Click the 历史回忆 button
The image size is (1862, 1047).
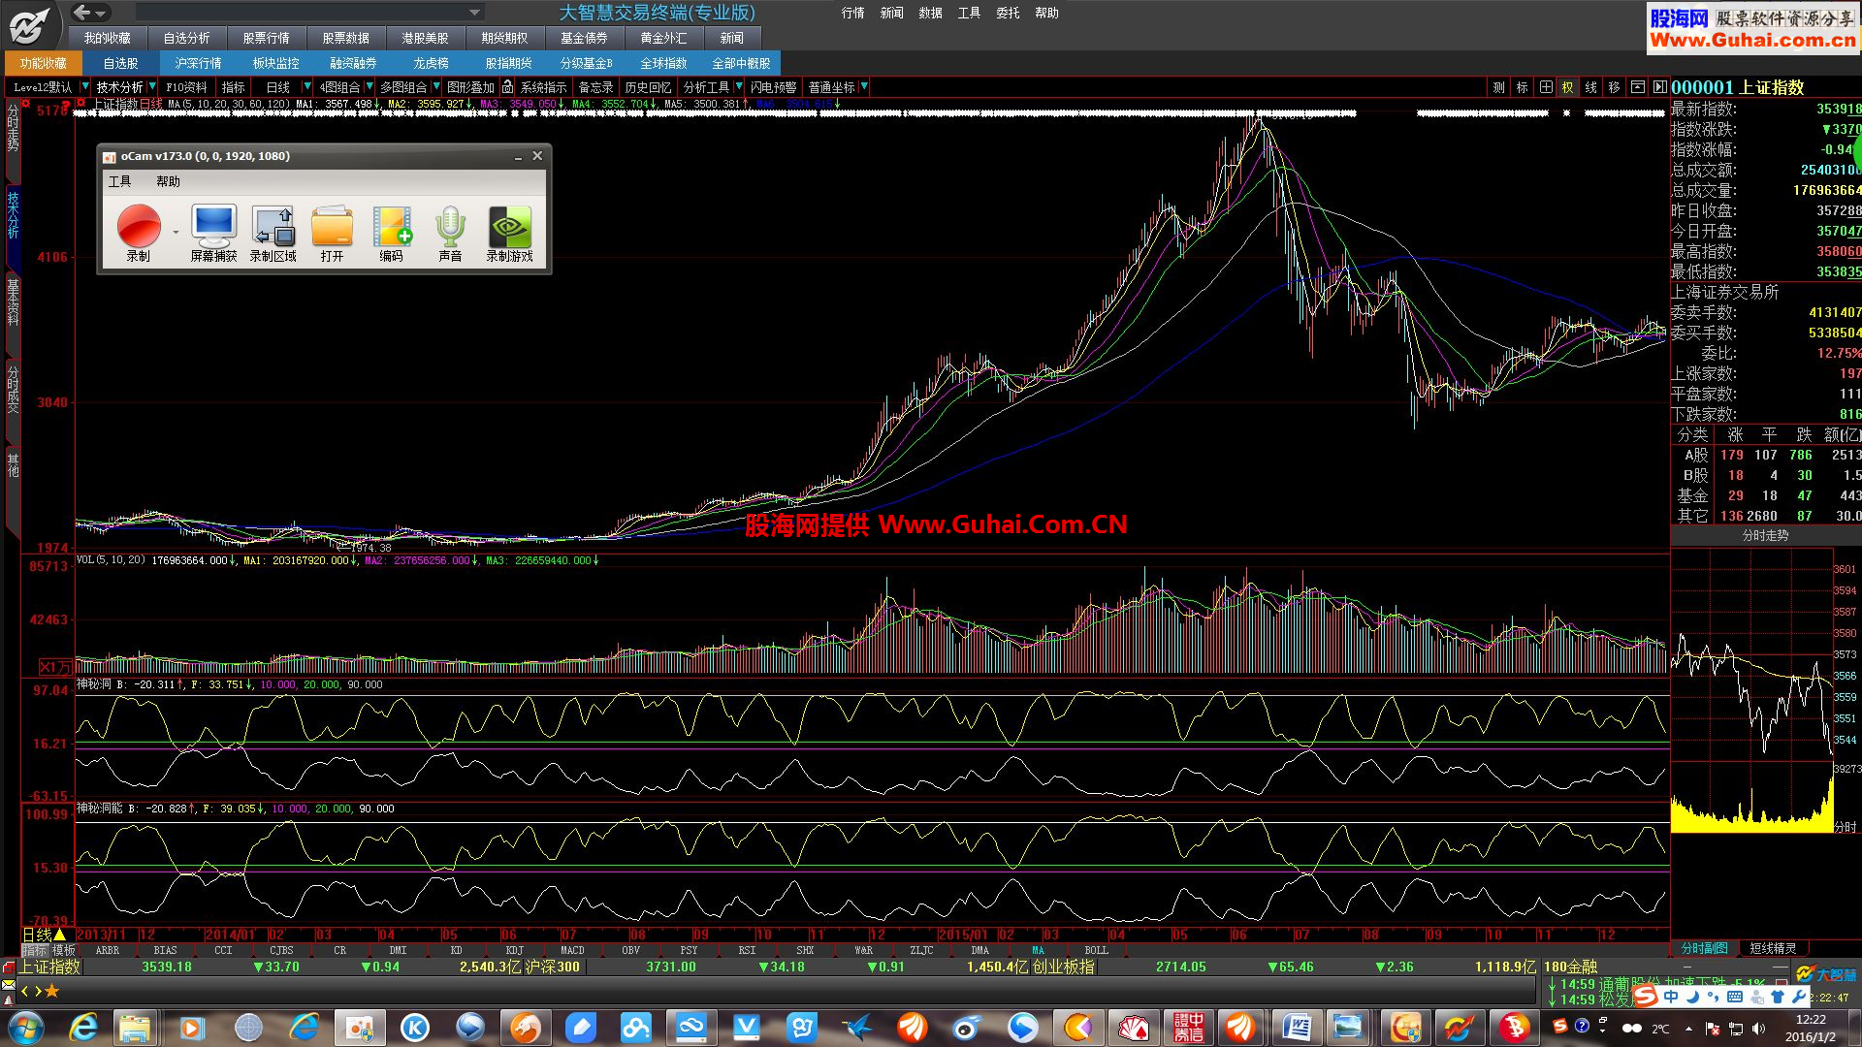coord(648,87)
